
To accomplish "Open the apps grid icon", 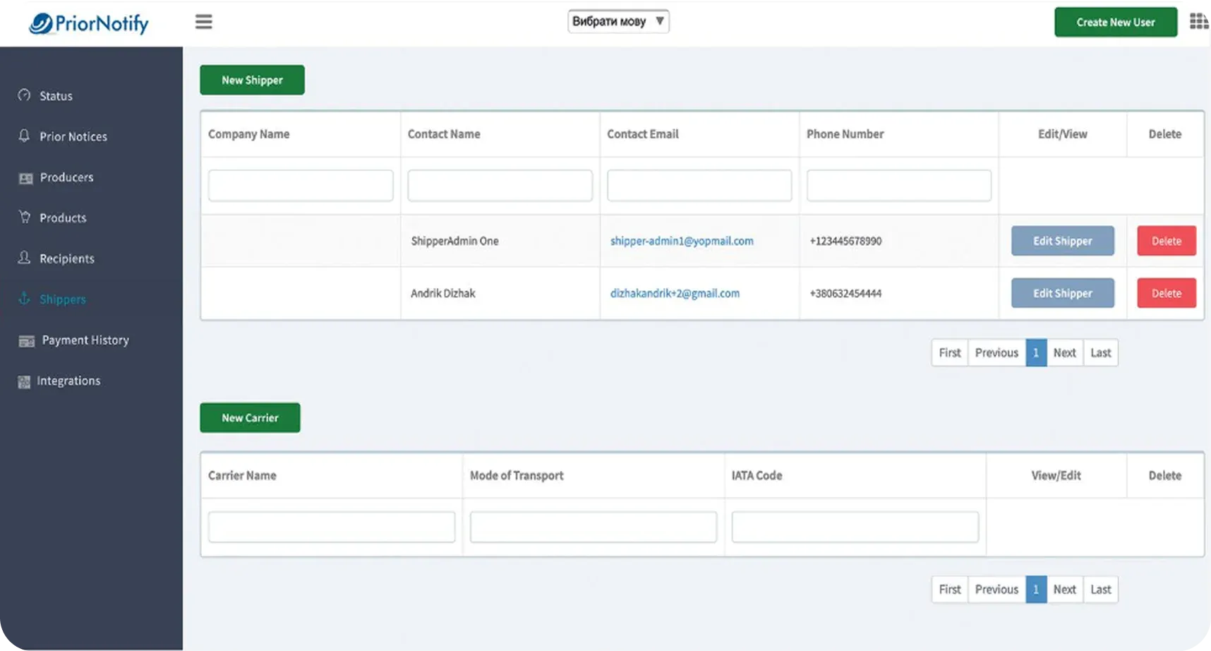I will coord(1199,21).
